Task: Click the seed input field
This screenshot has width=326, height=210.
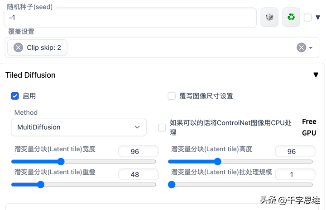Action: 130,18
